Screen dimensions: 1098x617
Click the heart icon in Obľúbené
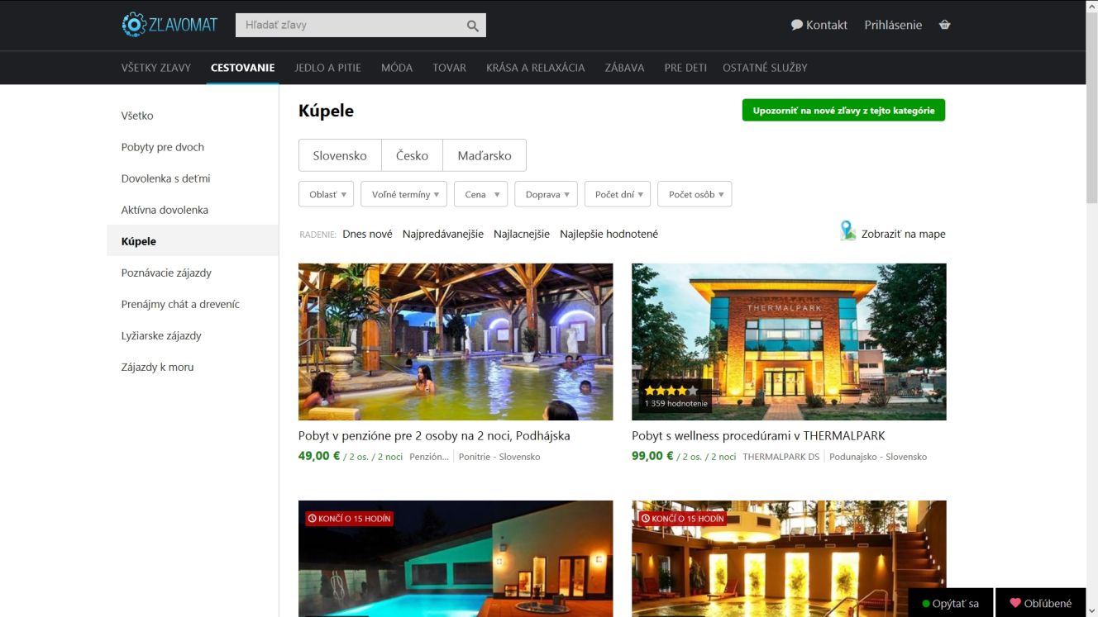pyautogui.click(x=1015, y=603)
